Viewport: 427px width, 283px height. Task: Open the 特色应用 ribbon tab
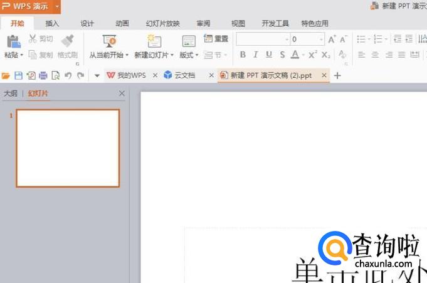pos(315,23)
